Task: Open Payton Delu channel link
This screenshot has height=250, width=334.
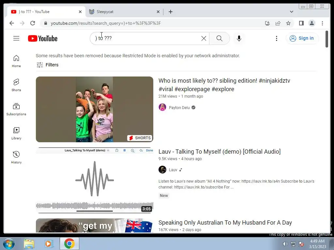Action: [179, 107]
